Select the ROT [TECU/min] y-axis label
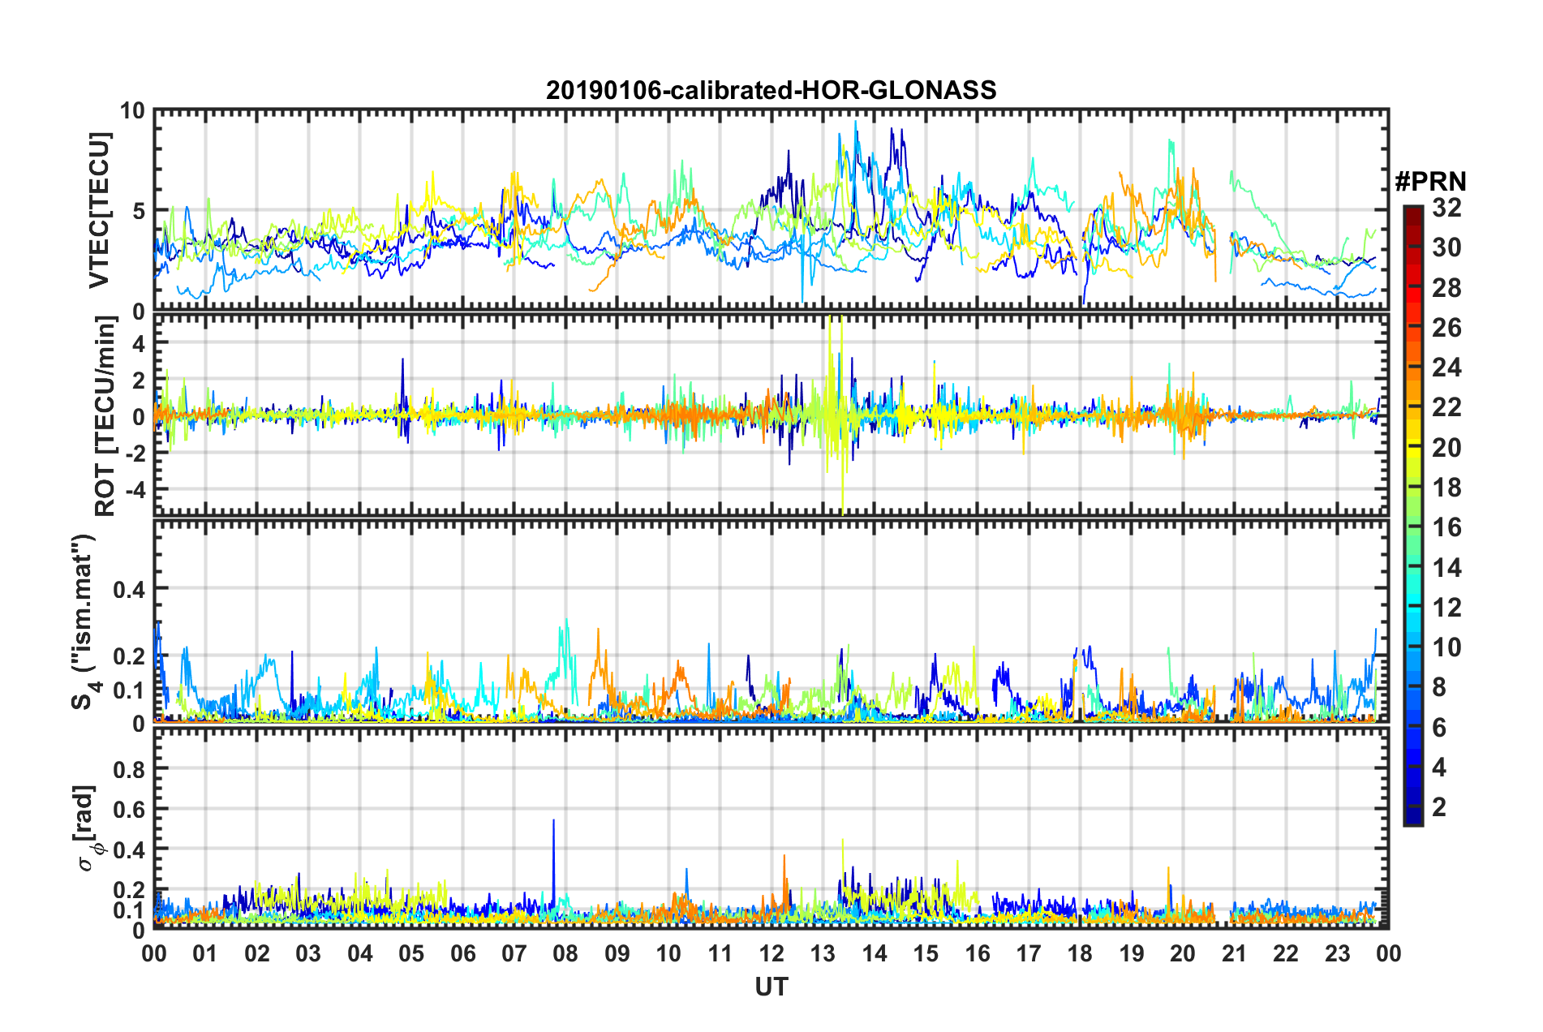Viewport: 1543px width, 1032px height. coord(105,416)
